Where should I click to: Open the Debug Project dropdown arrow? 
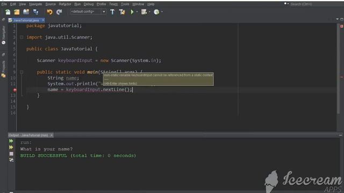pos(149,12)
